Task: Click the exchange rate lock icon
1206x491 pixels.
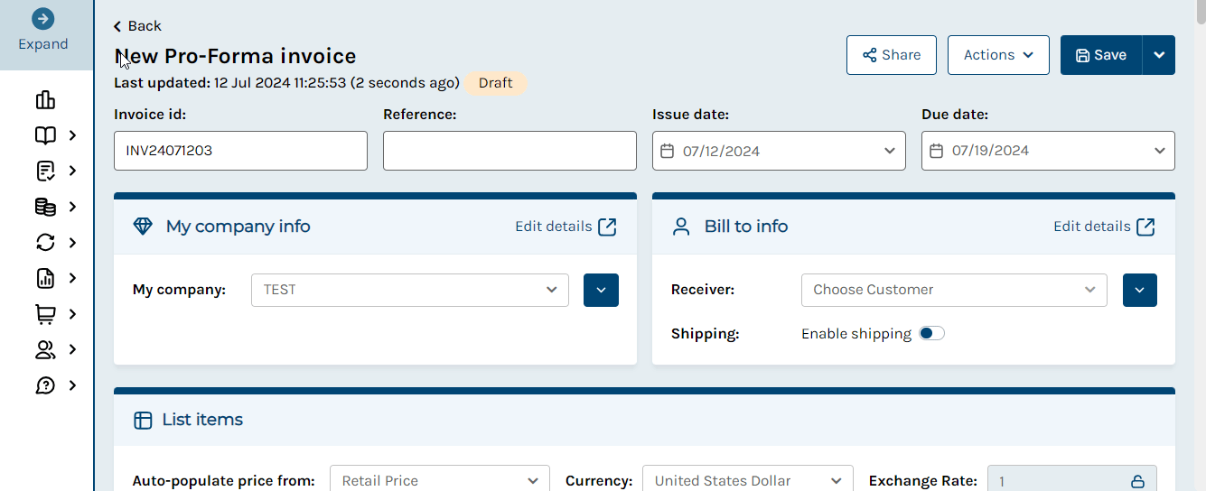Action: click(1138, 481)
